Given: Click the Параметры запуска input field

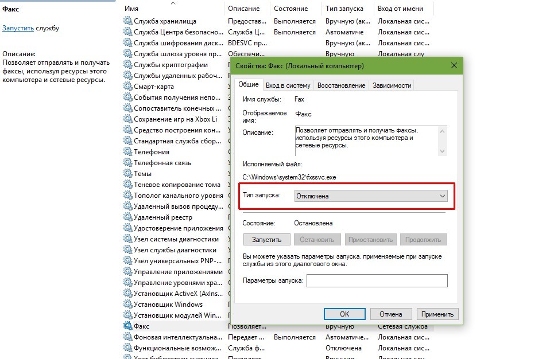Looking at the screenshot, I should coord(377,280).
